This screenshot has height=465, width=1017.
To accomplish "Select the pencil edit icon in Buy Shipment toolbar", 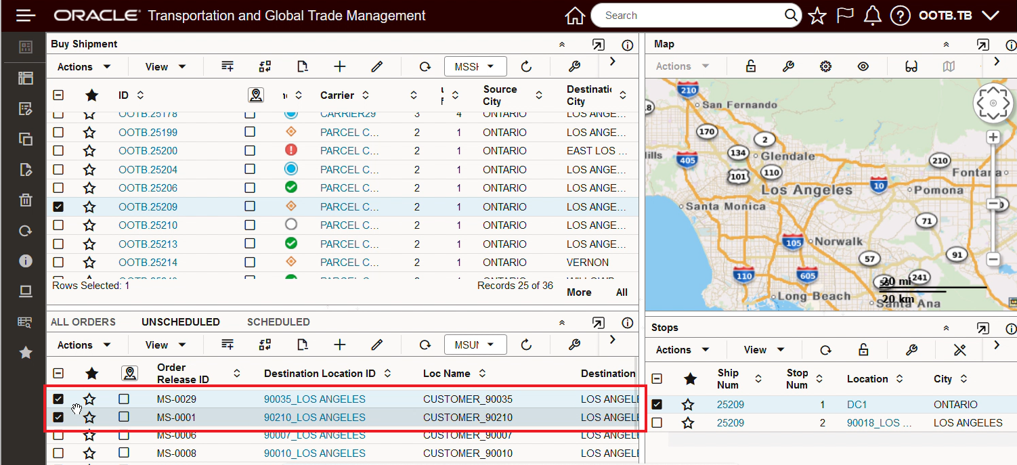I will 377,66.
